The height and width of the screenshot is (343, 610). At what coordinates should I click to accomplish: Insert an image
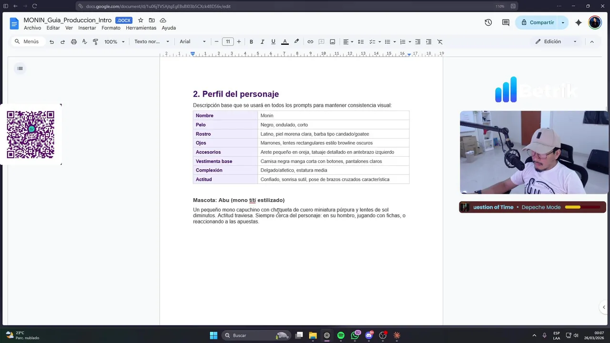pos(332,42)
